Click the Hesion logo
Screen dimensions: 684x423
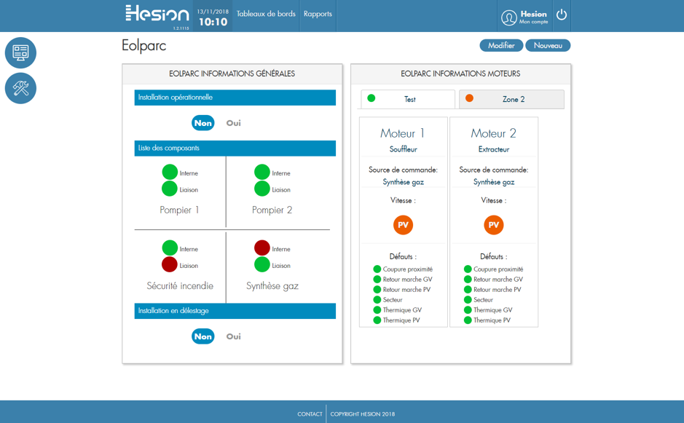click(x=157, y=15)
